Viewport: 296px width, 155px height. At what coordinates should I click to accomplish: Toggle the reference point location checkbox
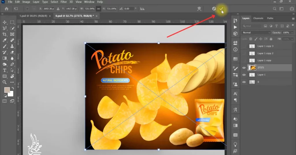tap(27, 9)
